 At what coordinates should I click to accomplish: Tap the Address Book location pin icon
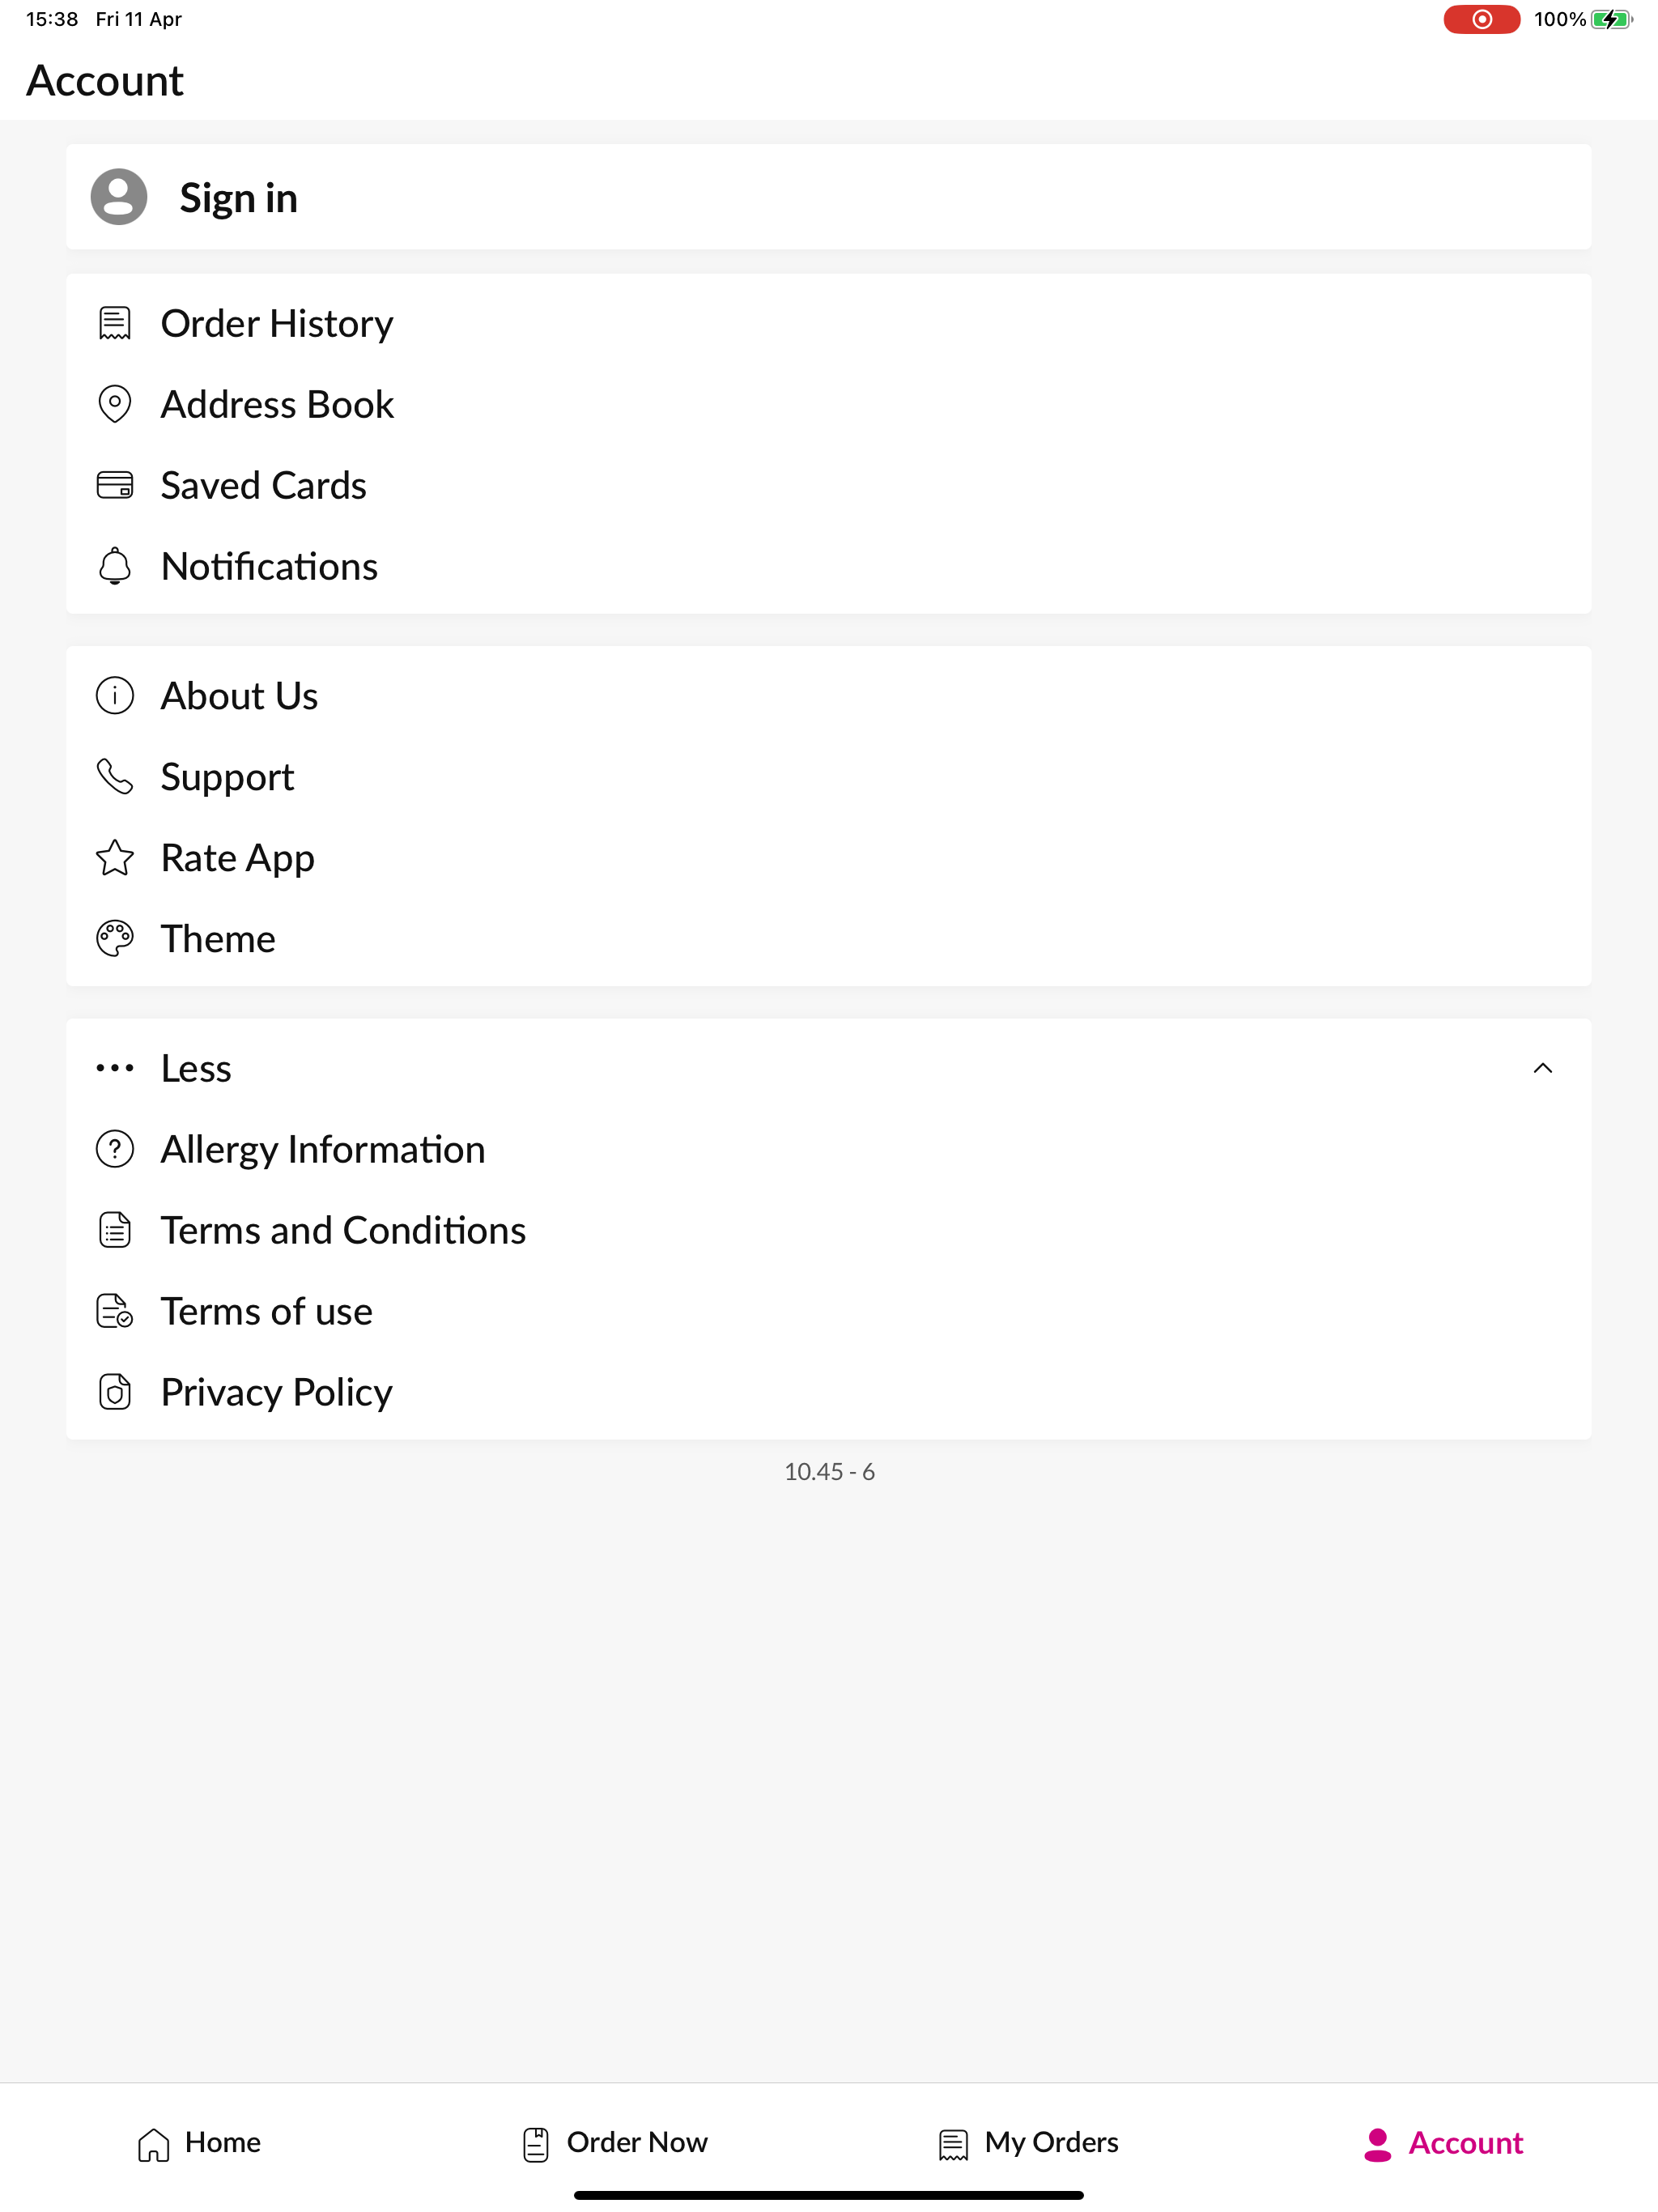(x=115, y=405)
